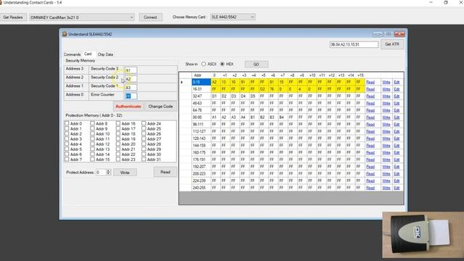The width and height of the screenshot is (464, 261).
Task: Check the Addr 8 protection checkbox
Action: pyautogui.click(x=92, y=123)
